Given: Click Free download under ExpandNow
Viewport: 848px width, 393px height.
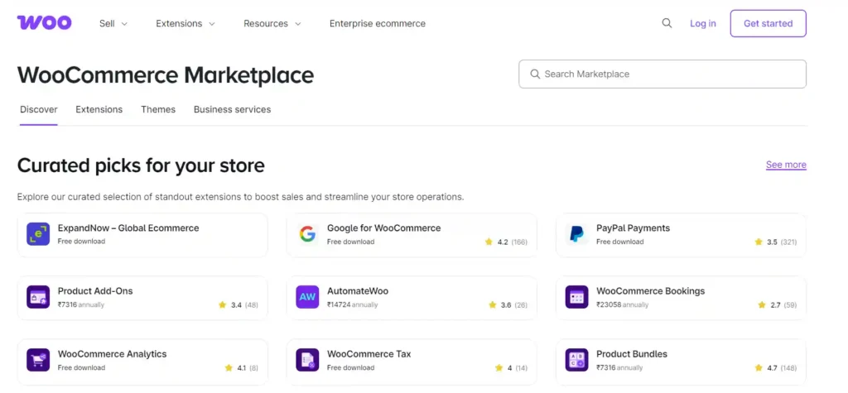Looking at the screenshot, I should (82, 242).
